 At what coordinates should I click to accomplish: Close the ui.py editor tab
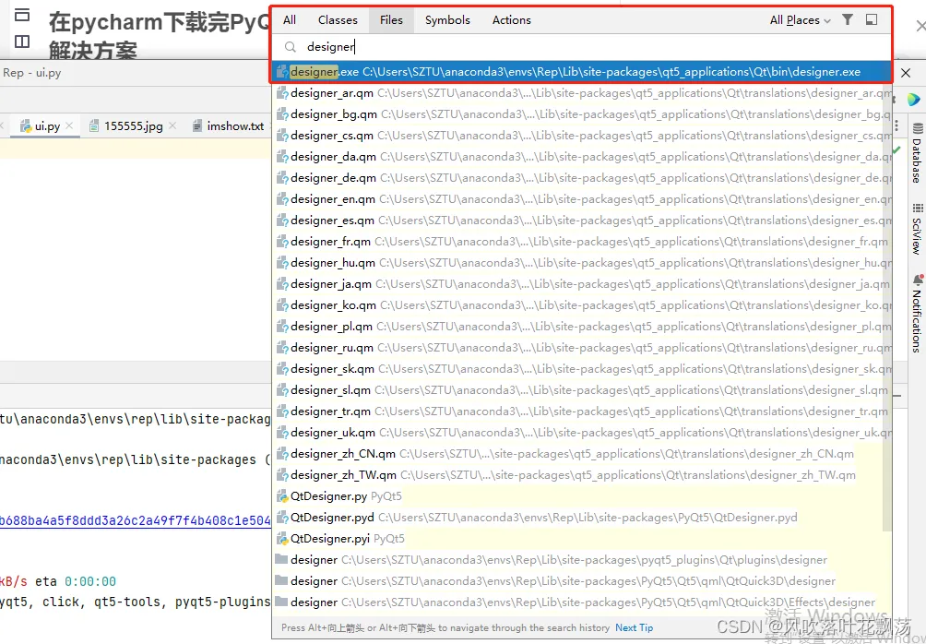[x=70, y=125]
